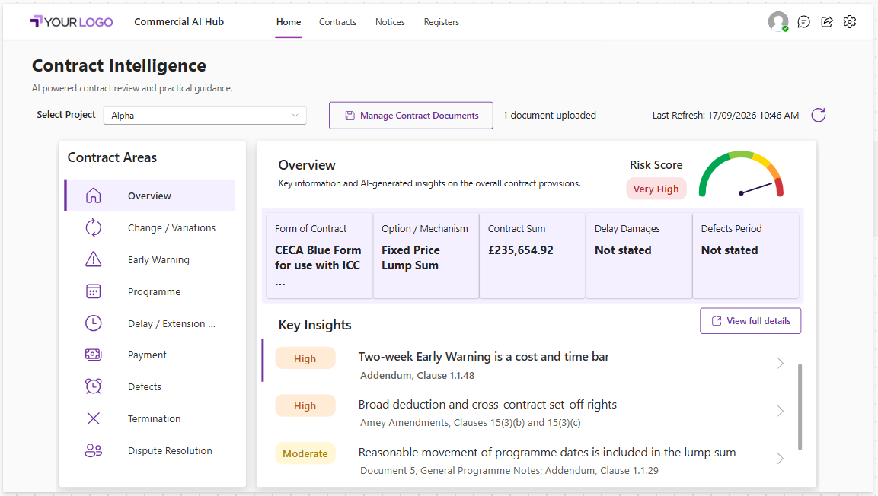This screenshot has width=878, height=496.
Task: Click the View full details button
Action: 750,321
